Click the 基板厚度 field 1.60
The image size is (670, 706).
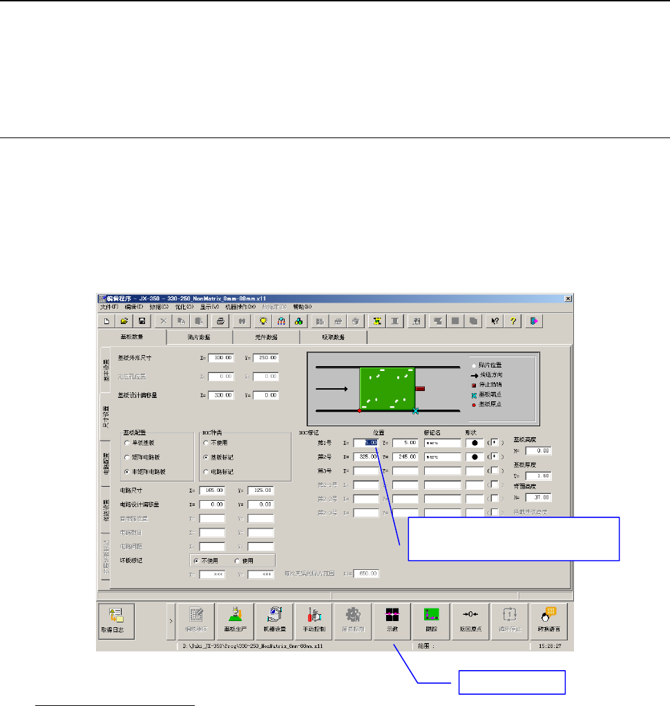(x=539, y=476)
